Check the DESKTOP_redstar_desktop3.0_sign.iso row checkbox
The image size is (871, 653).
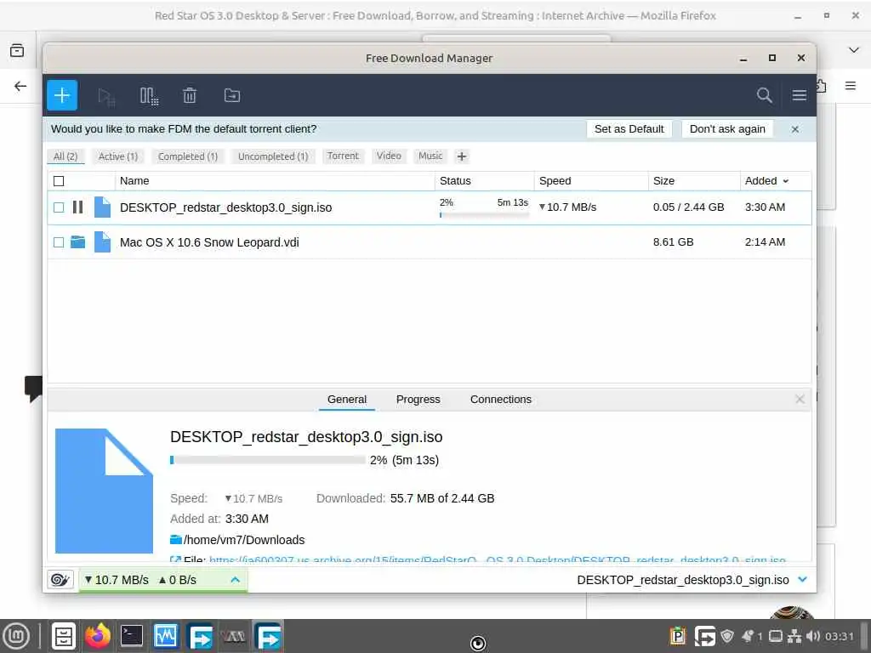pos(59,207)
